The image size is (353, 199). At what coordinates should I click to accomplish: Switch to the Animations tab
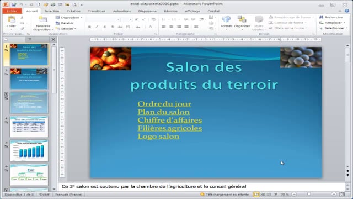(122, 11)
